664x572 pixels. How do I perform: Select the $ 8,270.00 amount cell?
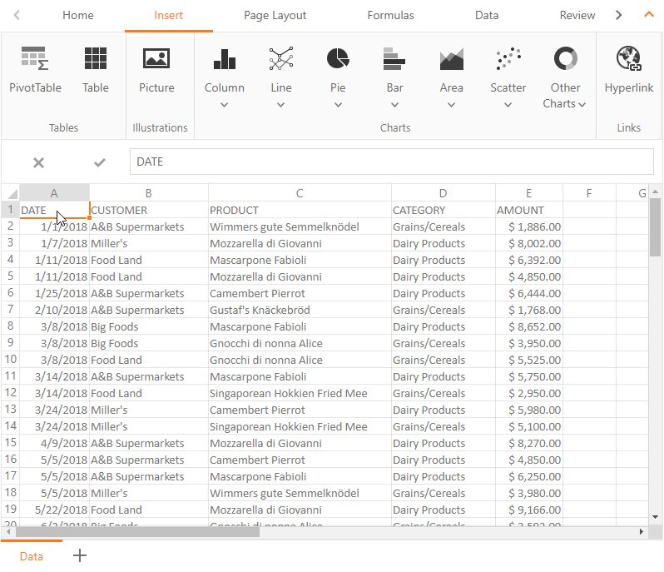529,443
